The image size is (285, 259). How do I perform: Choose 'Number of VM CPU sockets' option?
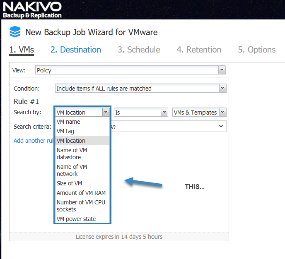click(x=82, y=206)
